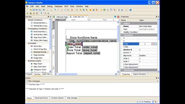Open the File menu
185x104 pixels.
pos(27,6)
